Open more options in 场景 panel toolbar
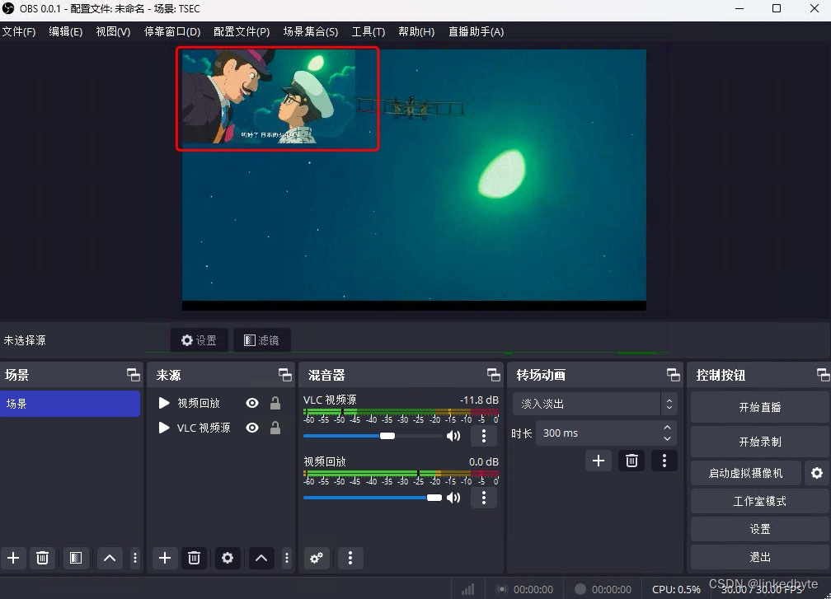Screen dimensions: 831x599 (x=134, y=558)
